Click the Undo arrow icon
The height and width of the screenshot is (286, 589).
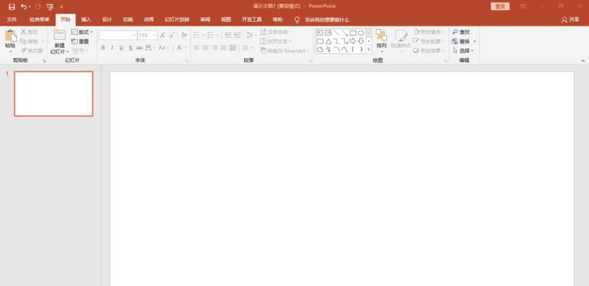point(24,6)
